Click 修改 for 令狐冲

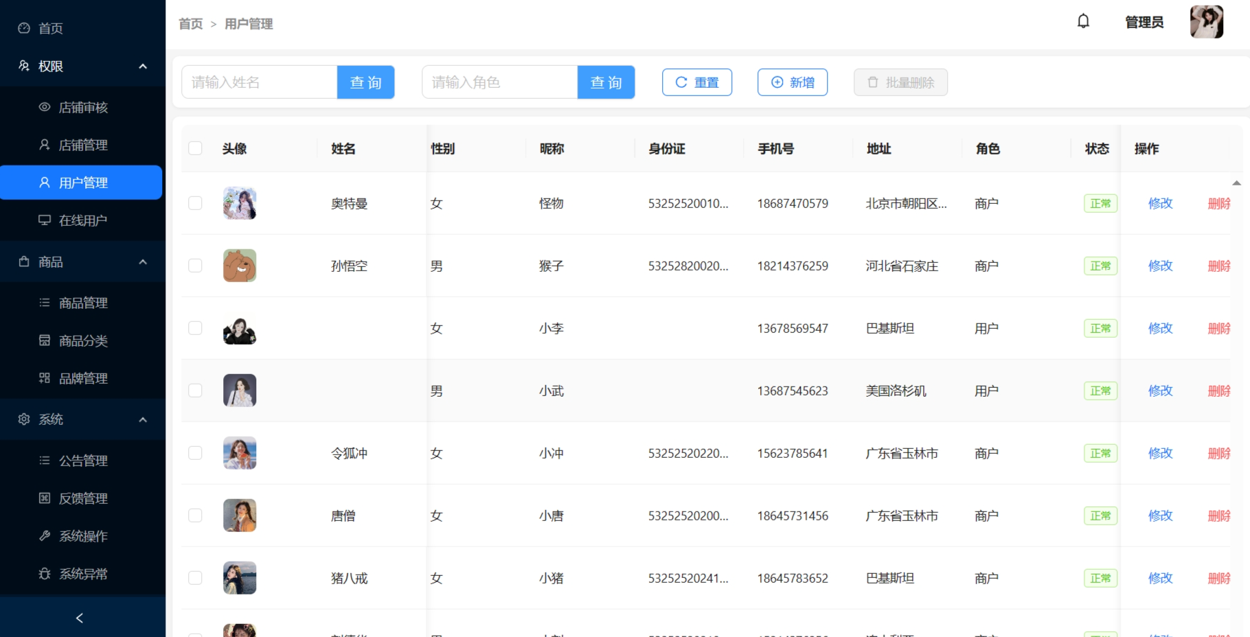click(1160, 453)
